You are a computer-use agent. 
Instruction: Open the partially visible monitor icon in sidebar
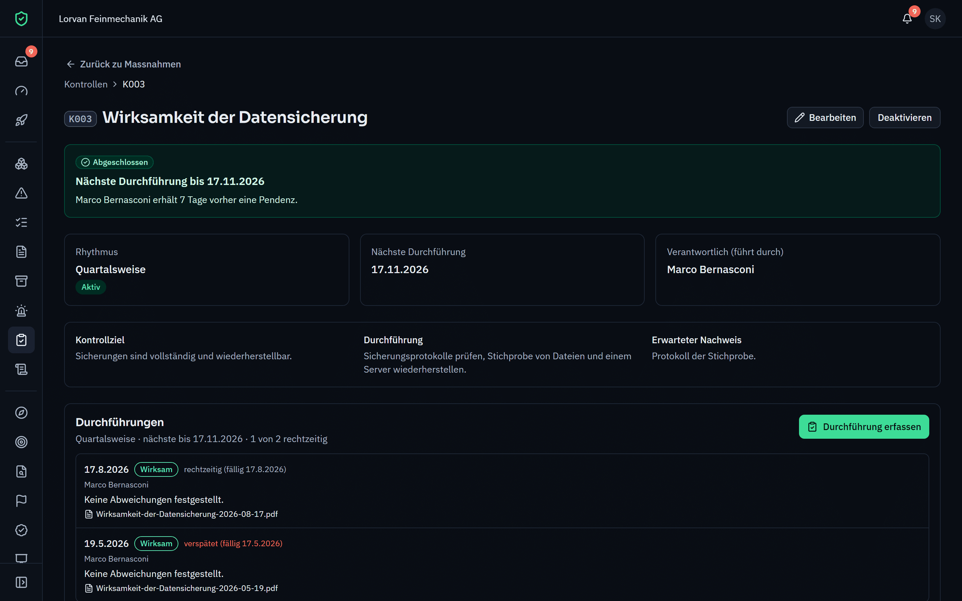21,557
